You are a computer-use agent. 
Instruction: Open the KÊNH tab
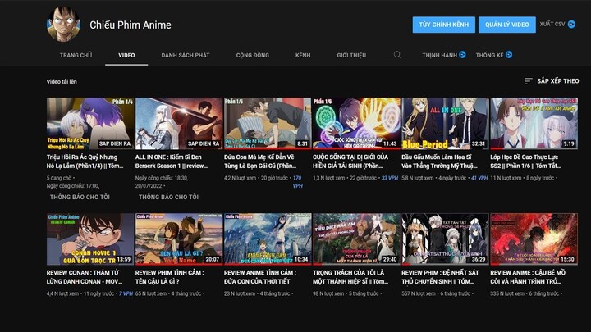[x=303, y=55]
